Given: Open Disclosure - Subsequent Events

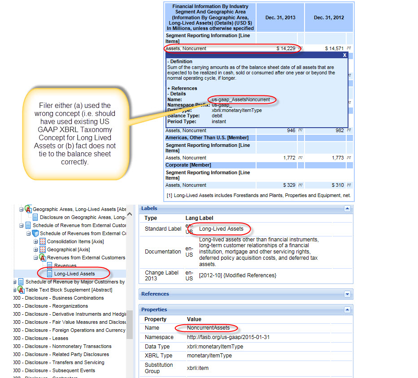Looking at the screenshot, I should tap(54, 370).
